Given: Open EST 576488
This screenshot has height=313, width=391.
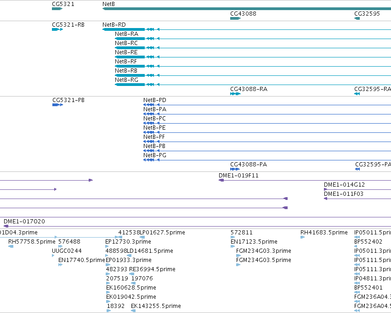Looking at the screenshot, I should tap(69, 242).
